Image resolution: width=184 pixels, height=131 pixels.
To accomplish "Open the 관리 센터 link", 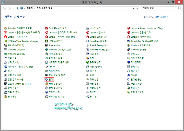I will tap(12, 58).
